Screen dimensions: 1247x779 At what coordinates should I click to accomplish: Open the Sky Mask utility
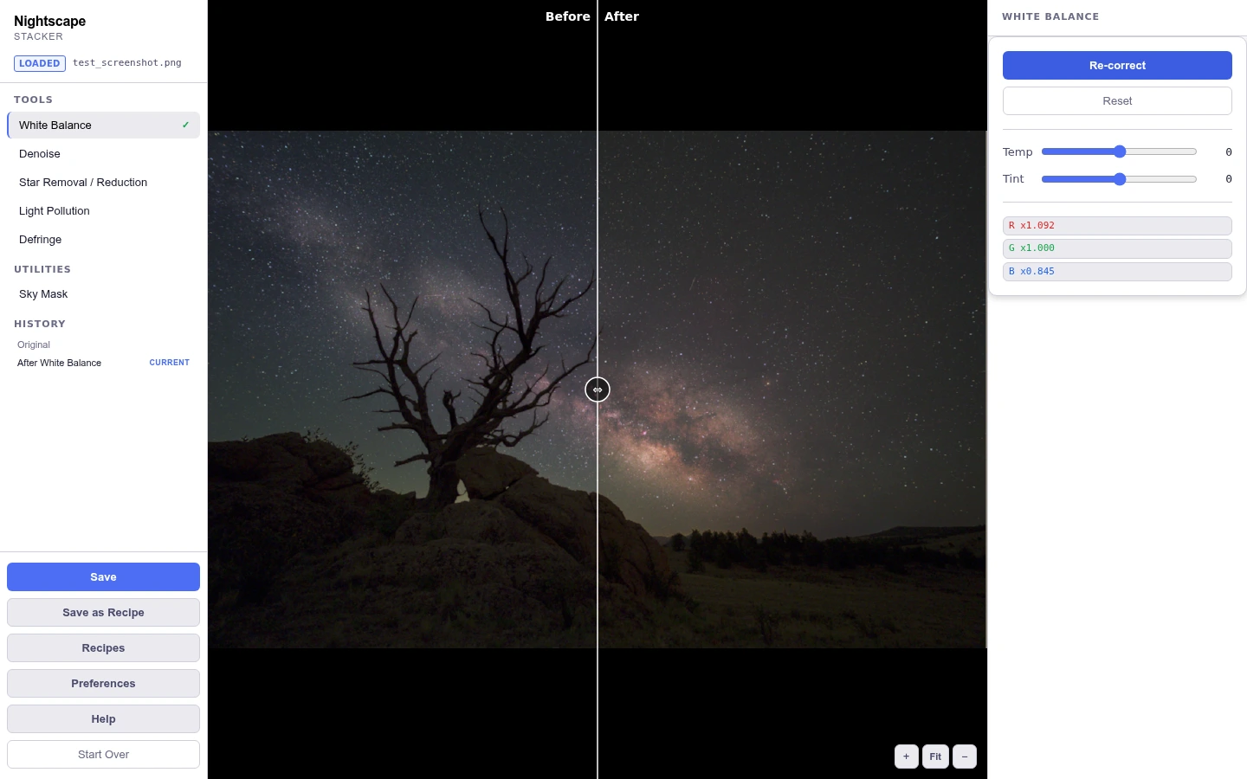103,294
